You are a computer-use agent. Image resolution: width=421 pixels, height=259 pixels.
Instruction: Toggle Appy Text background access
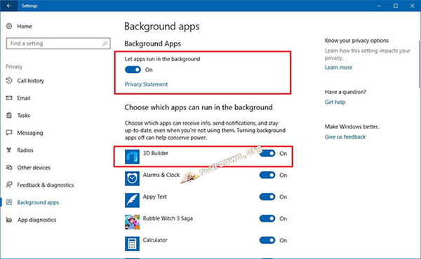[x=267, y=197]
